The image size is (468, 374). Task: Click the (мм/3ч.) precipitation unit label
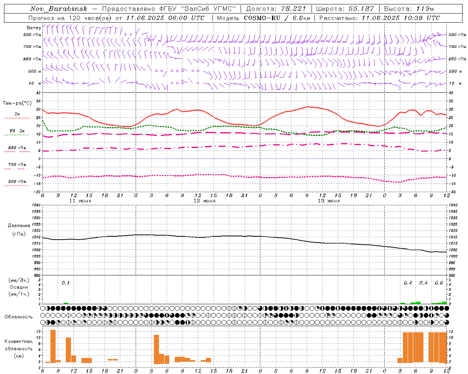click(x=19, y=280)
